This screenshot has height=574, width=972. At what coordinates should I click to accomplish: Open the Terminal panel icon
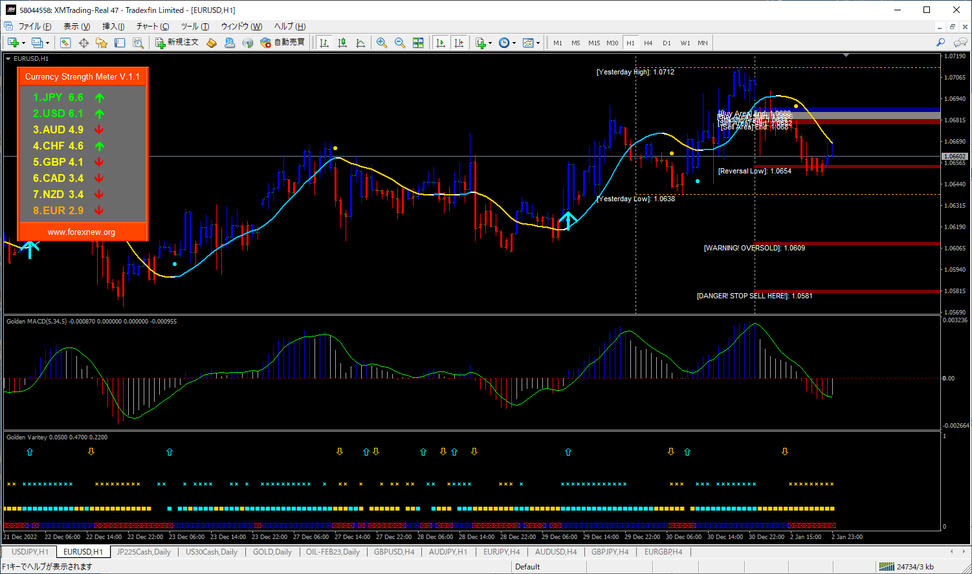[120, 43]
